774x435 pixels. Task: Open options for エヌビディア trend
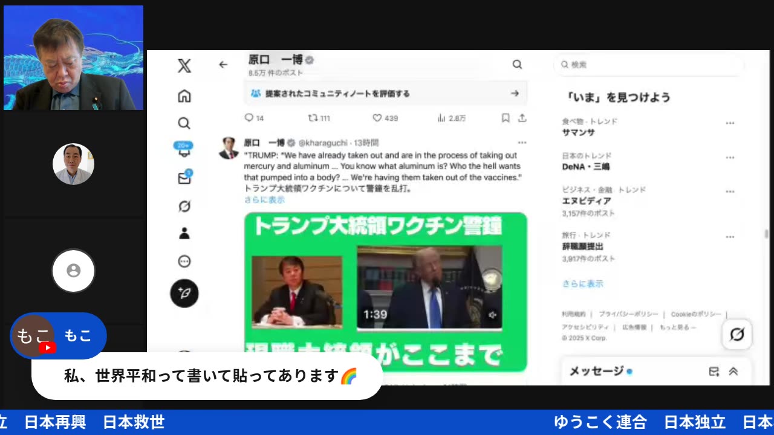(x=730, y=191)
